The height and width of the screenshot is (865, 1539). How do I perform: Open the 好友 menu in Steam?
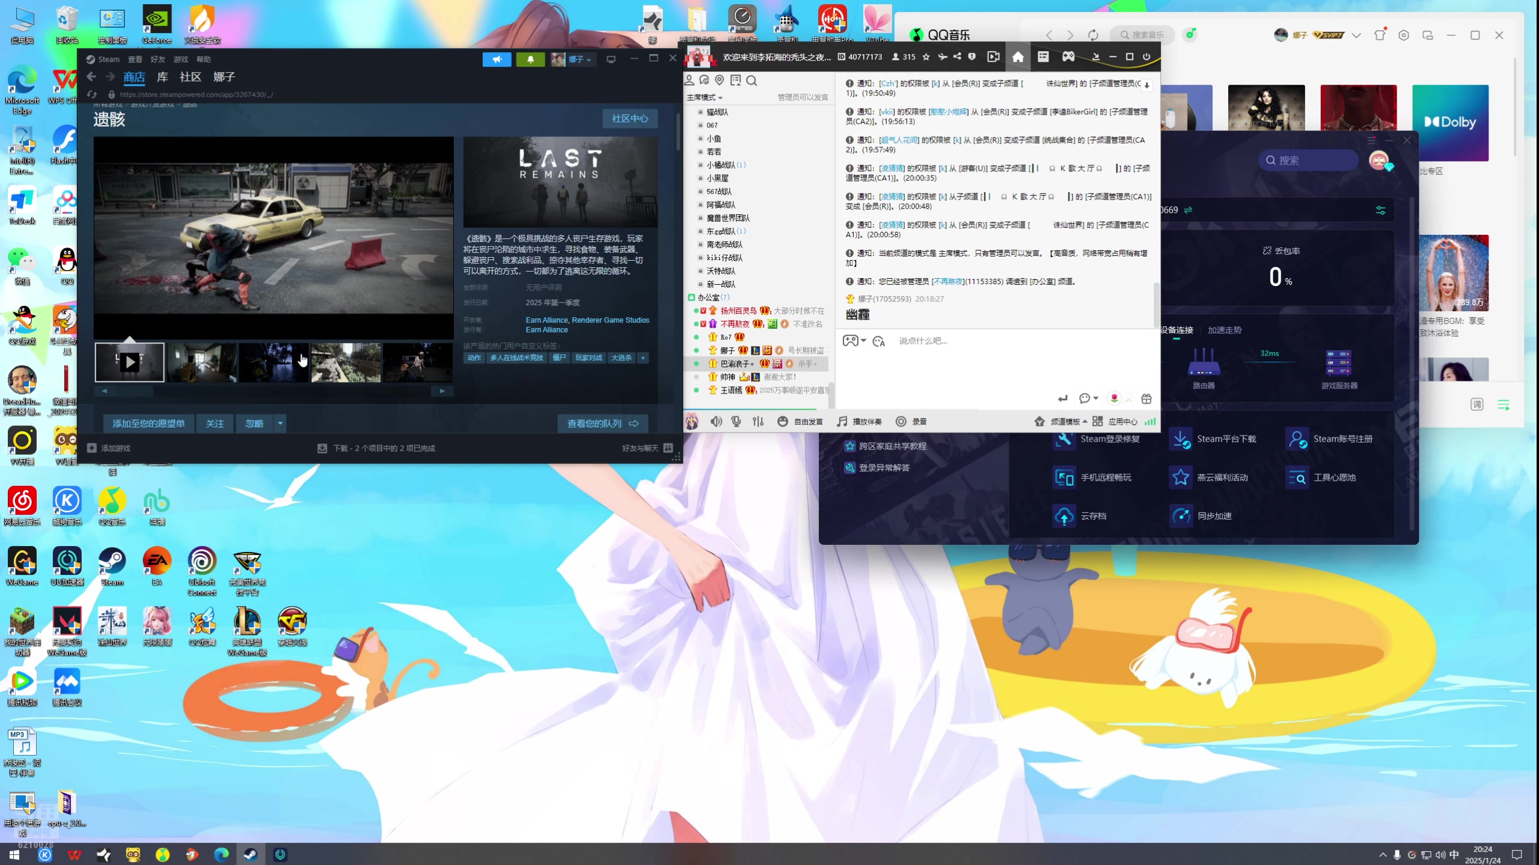(x=158, y=59)
